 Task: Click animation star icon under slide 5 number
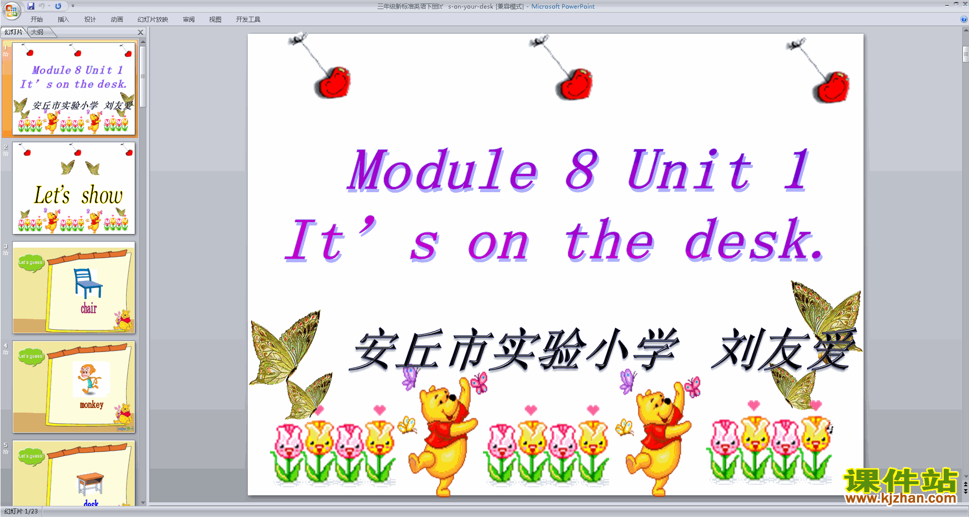click(6, 452)
